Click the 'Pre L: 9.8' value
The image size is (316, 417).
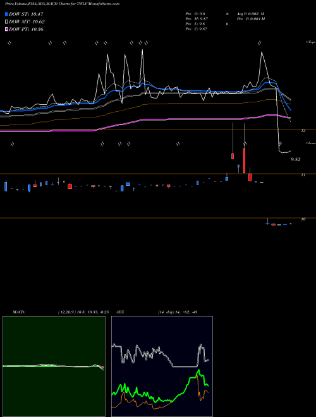[x=195, y=24]
